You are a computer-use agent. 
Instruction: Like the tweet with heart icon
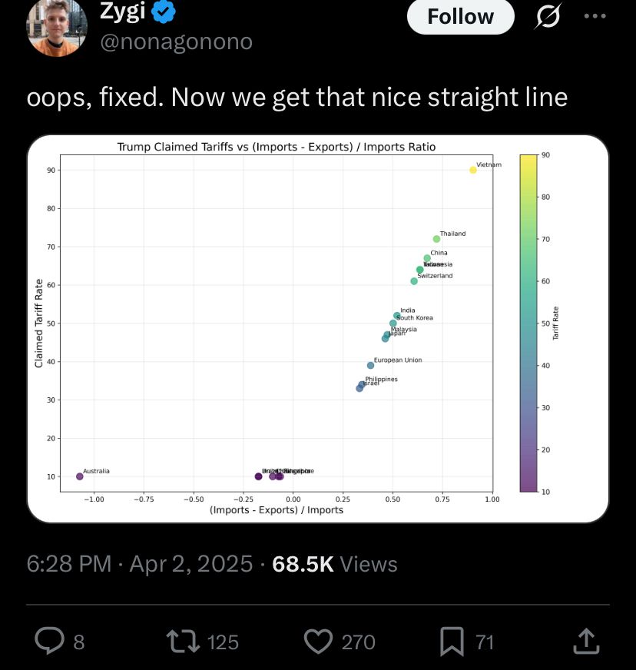click(x=318, y=641)
